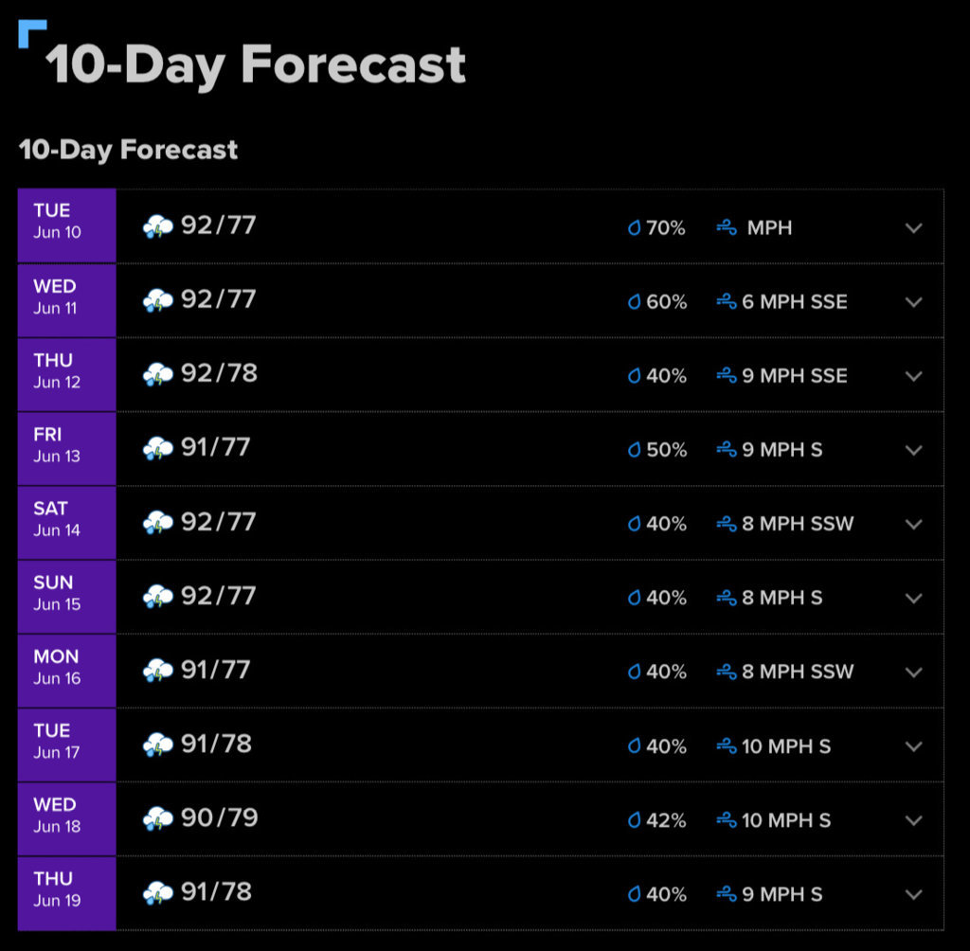Image resolution: width=970 pixels, height=951 pixels.
Task: Select the WED Jun 18 date tile
Action: [x=67, y=818]
